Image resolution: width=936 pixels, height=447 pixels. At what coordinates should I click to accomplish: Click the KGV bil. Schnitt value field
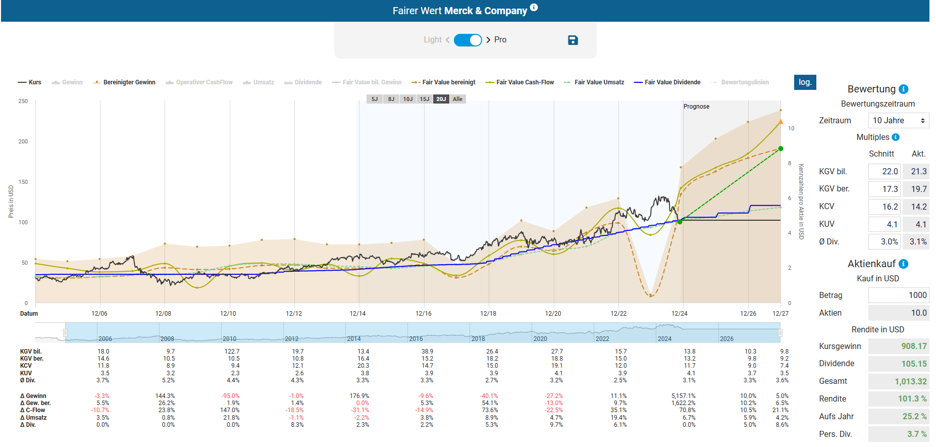884,172
